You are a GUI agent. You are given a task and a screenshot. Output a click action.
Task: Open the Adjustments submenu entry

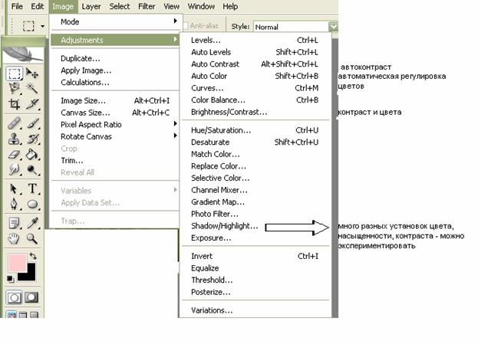click(x=114, y=40)
